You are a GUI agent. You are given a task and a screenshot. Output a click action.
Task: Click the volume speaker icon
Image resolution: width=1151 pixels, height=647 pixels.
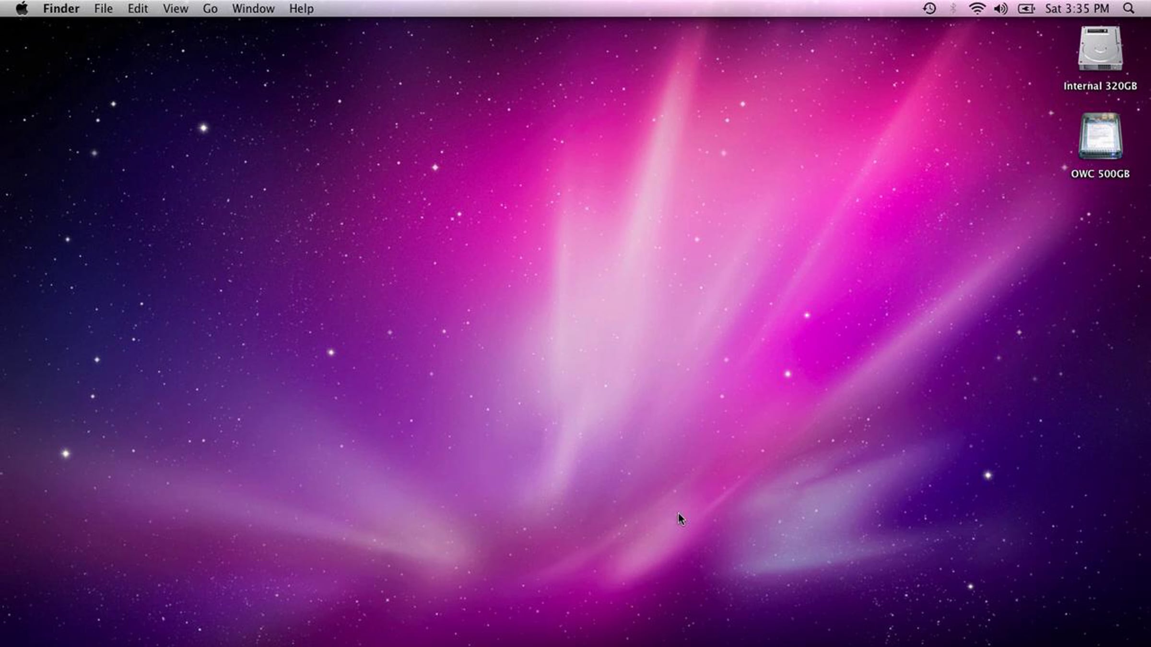point(1001,9)
